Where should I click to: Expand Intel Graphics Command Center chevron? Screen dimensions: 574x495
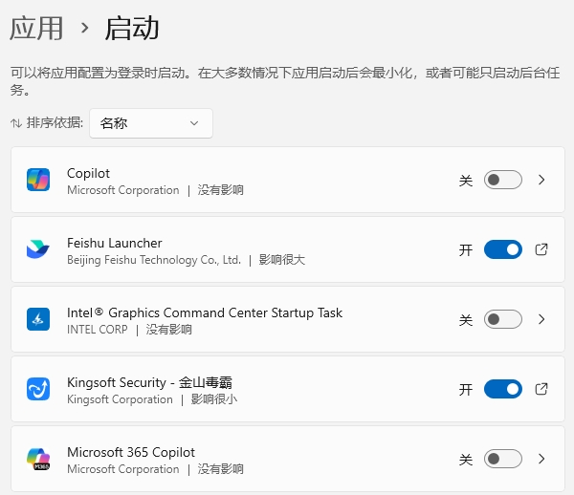[x=541, y=319]
